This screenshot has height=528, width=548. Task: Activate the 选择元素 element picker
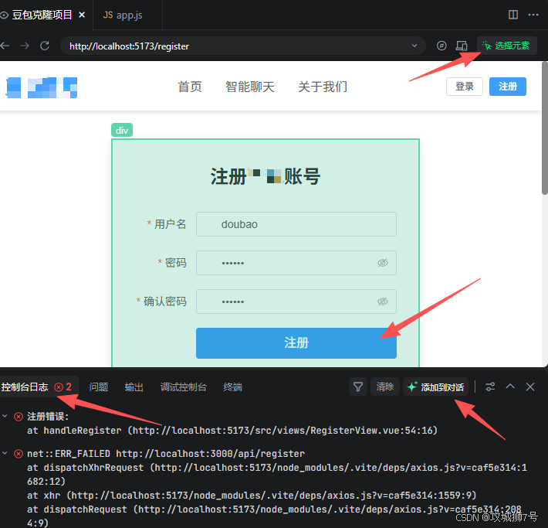pyautogui.click(x=507, y=46)
